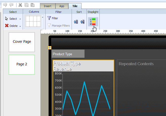Screen dimensions: 166x116
Task: Click the Redo arrow icon
Action: pos(11,5)
